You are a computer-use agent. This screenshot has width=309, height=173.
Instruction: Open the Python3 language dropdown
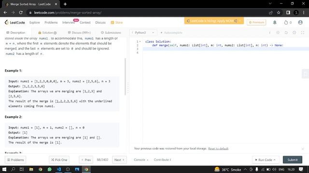tap(143, 33)
